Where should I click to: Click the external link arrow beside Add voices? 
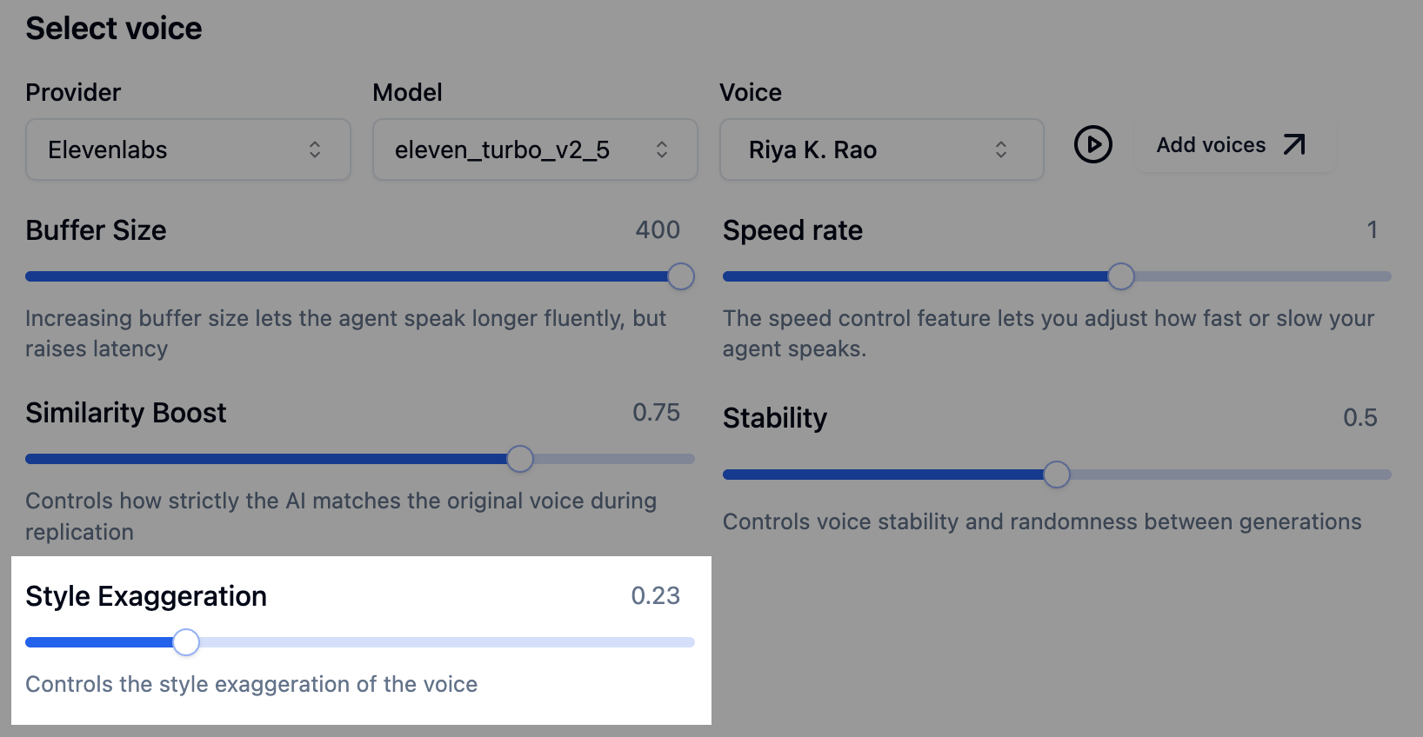tap(1295, 144)
